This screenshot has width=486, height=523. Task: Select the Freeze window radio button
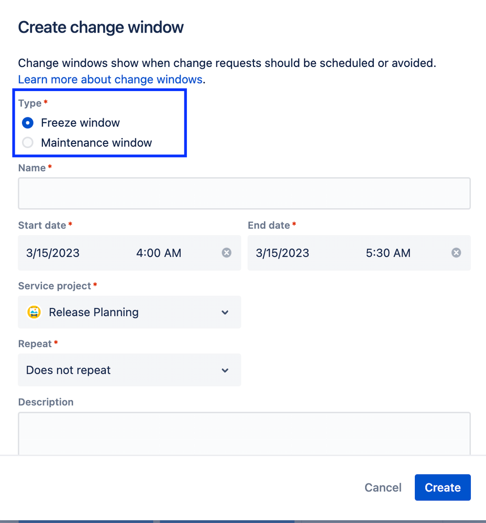pyautogui.click(x=28, y=123)
